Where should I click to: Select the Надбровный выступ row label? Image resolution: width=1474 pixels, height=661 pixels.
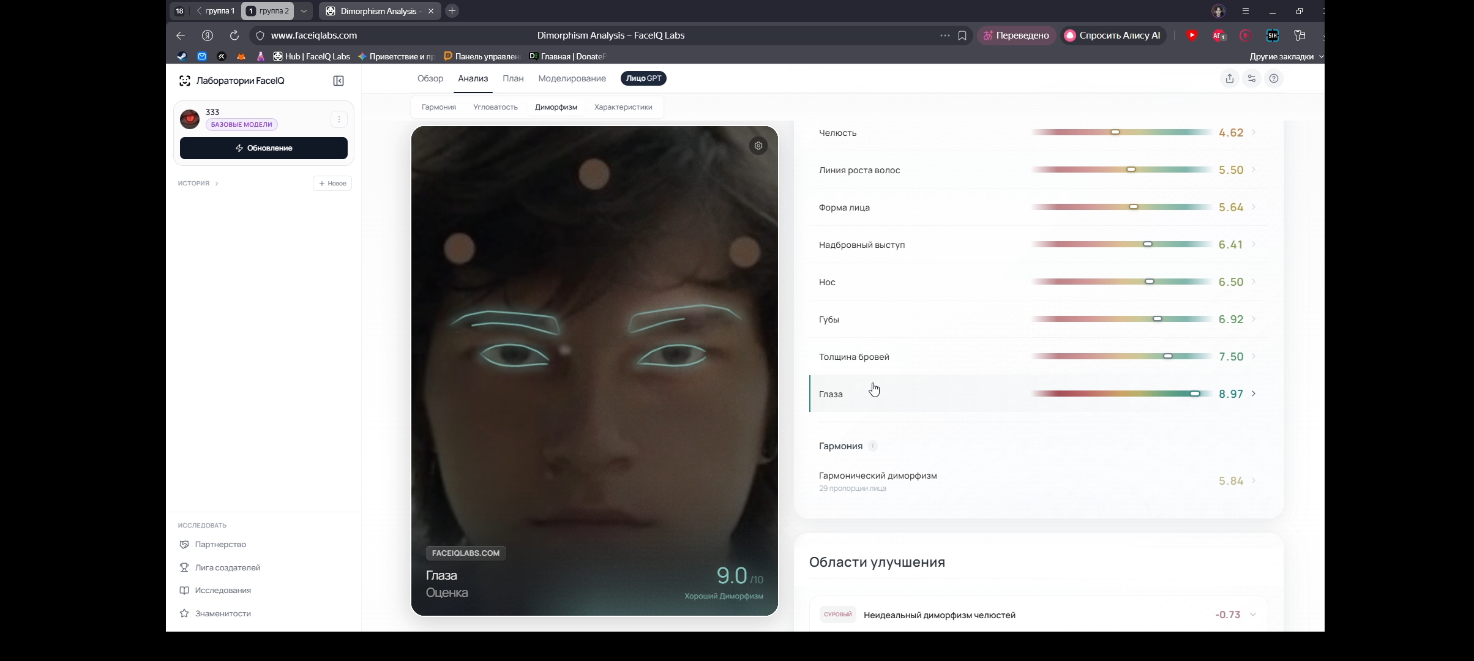pyautogui.click(x=862, y=245)
